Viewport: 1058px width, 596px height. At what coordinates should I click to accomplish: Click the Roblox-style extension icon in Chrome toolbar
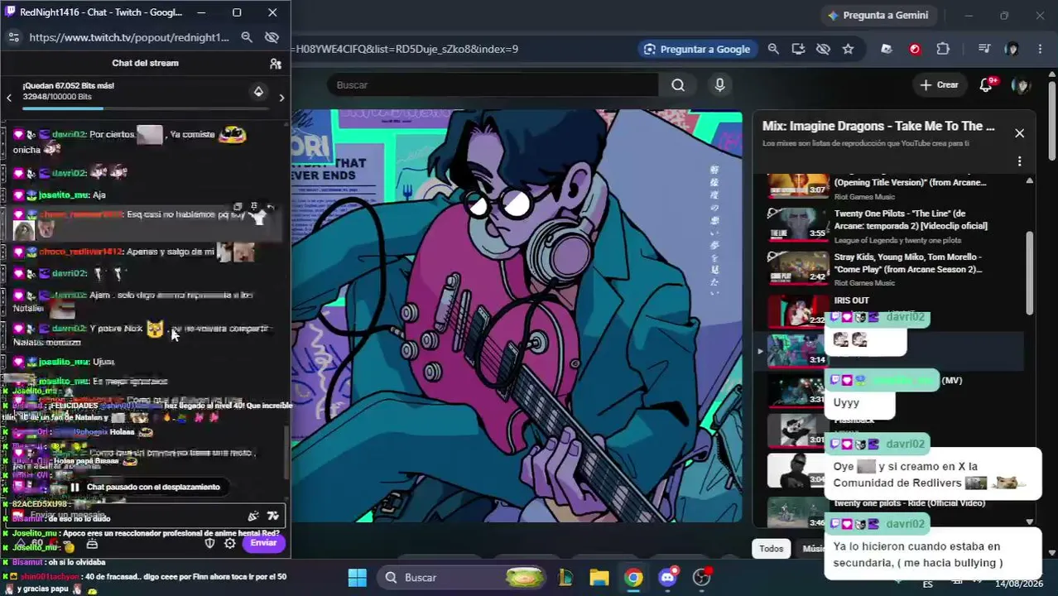pos(887,49)
